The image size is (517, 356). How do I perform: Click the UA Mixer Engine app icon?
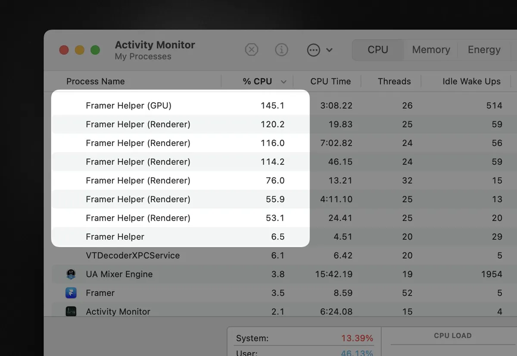click(x=71, y=274)
